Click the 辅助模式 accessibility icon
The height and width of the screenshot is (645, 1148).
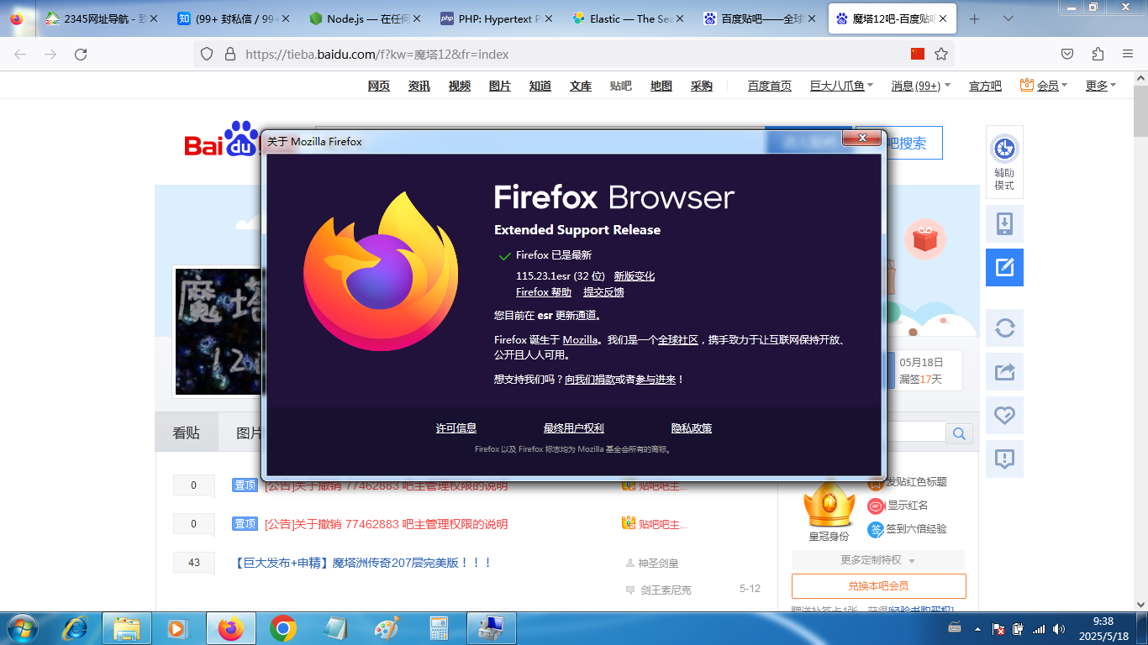pos(1004,162)
